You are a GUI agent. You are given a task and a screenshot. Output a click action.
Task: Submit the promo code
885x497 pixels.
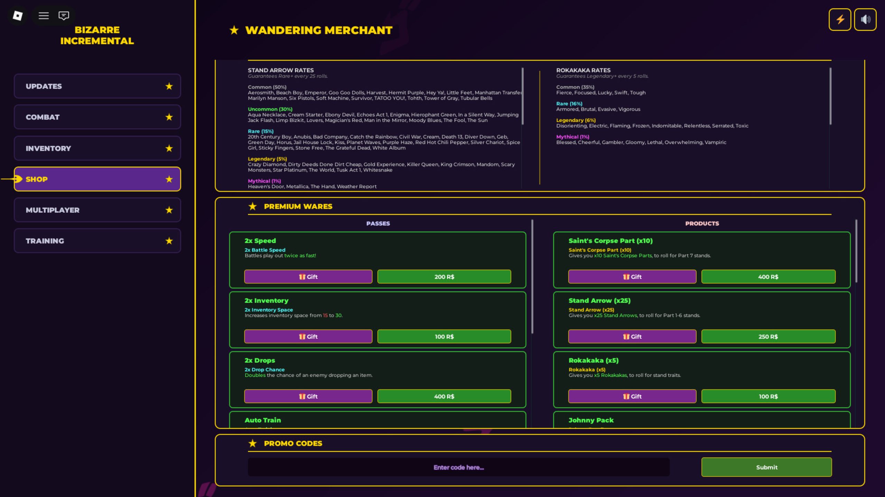[x=766, y=467]
